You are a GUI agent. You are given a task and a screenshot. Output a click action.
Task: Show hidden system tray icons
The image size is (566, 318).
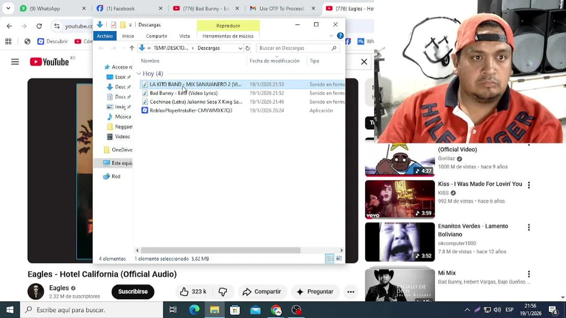467,310
